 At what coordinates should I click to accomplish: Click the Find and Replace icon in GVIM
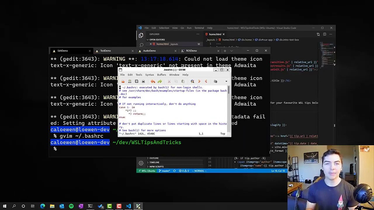pos(192,81)
